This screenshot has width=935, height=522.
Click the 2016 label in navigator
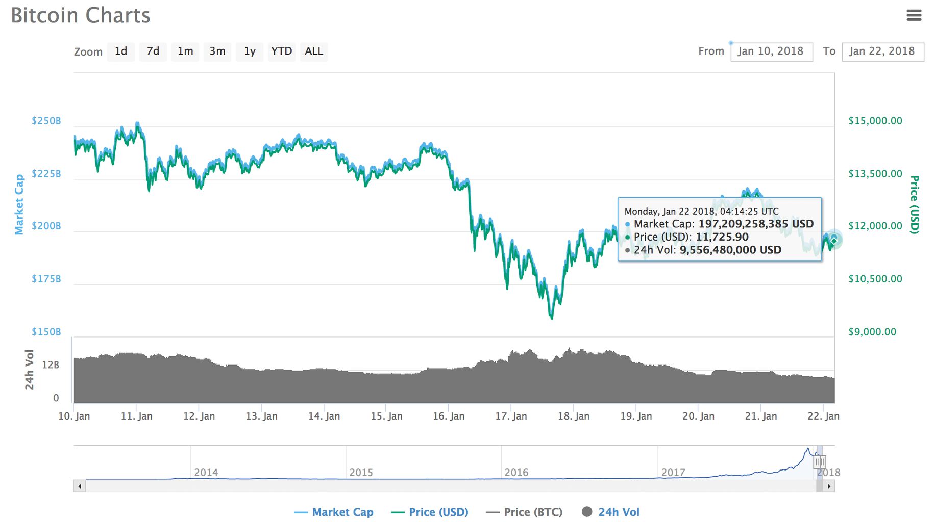pyautogui.click(x=516, y=473)
